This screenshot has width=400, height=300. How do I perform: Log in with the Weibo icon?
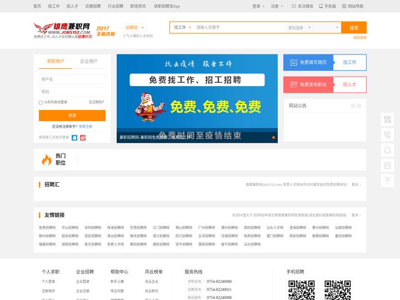[x=83, y=138]
